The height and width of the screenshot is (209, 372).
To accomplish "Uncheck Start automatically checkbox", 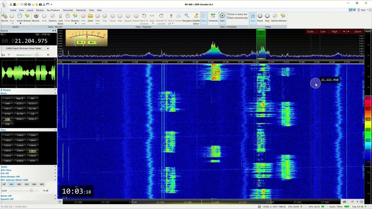I will (228, 18).
